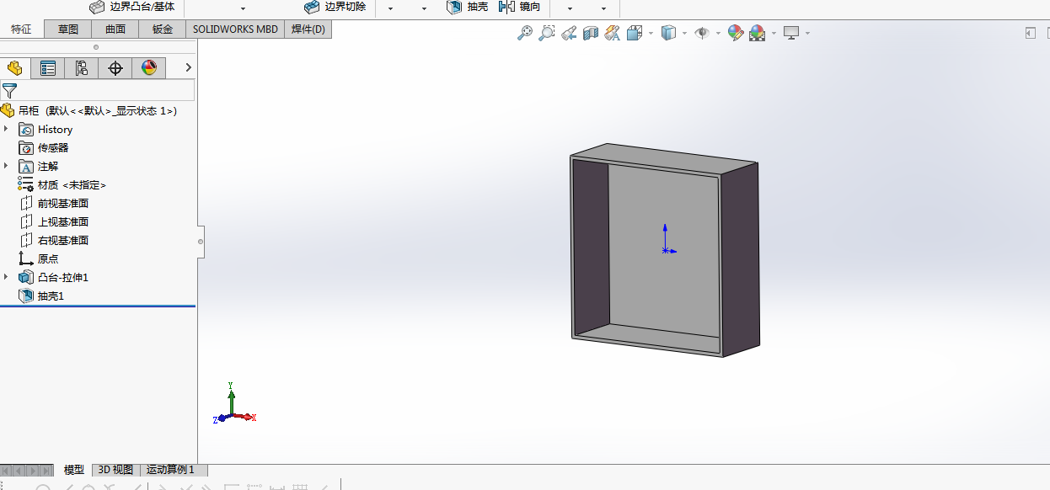Expand the 凸台-拉伸1 feature
1050x490 pixels.
pos(6,277)
